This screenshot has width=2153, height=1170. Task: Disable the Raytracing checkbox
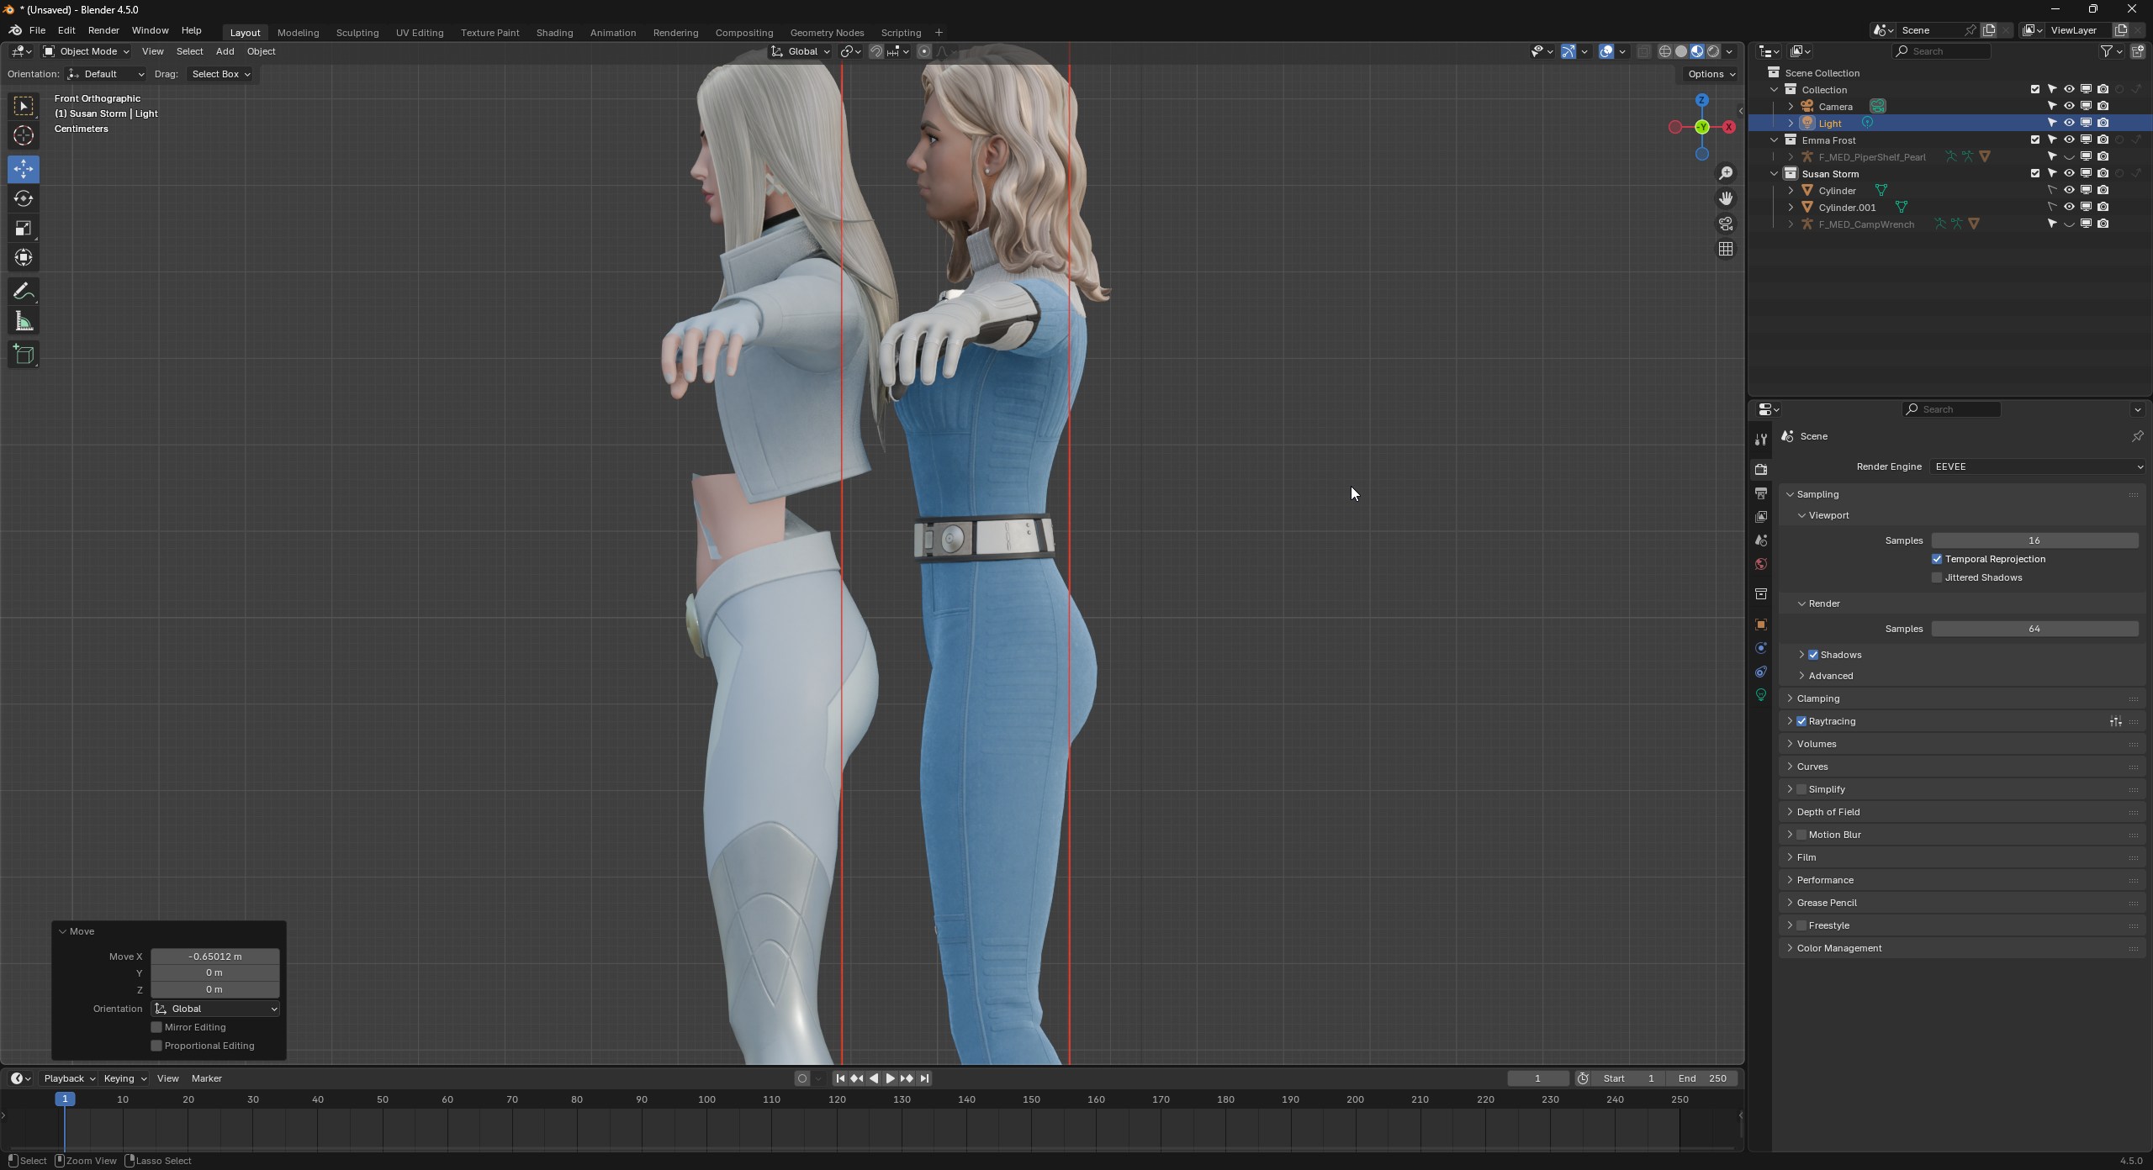1801,721
